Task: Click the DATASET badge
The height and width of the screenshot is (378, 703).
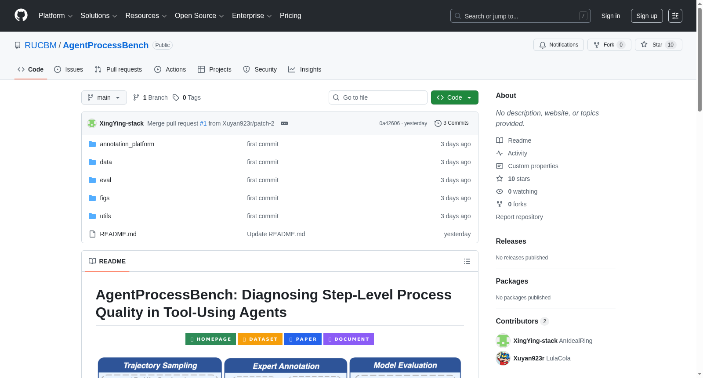Action: click(x=260, y=339)
